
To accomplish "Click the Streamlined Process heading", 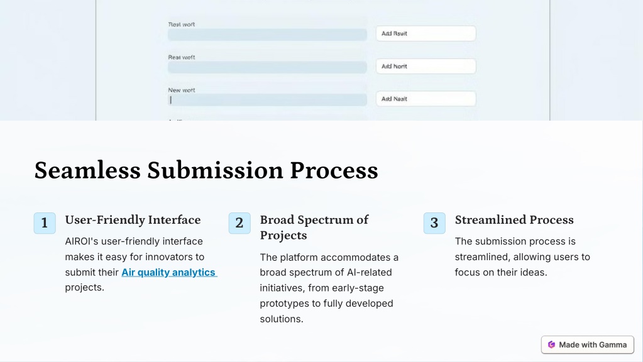I will click(x=514, y=220).
